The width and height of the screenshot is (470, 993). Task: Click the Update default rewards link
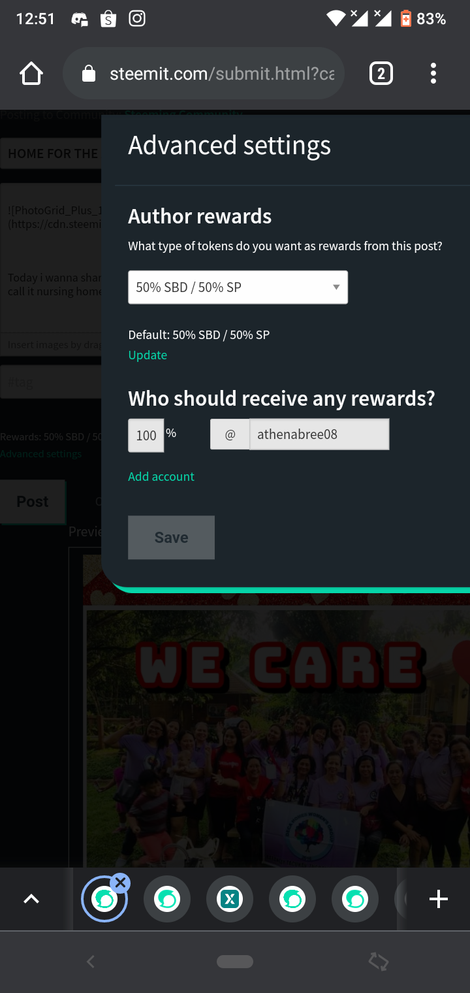pos(148,355)
